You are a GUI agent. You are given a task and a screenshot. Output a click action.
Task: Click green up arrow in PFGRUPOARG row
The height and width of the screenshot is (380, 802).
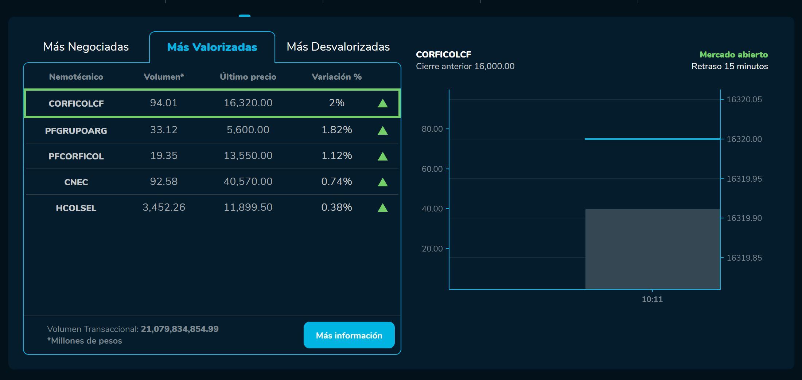[382, 130]
